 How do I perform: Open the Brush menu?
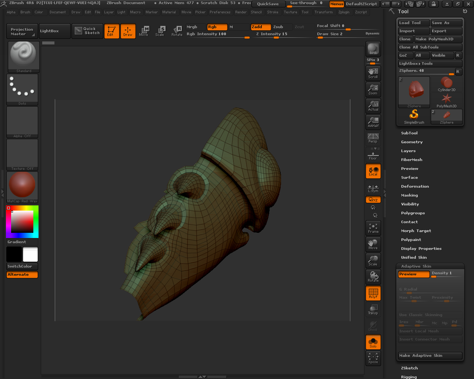point(25,12)
